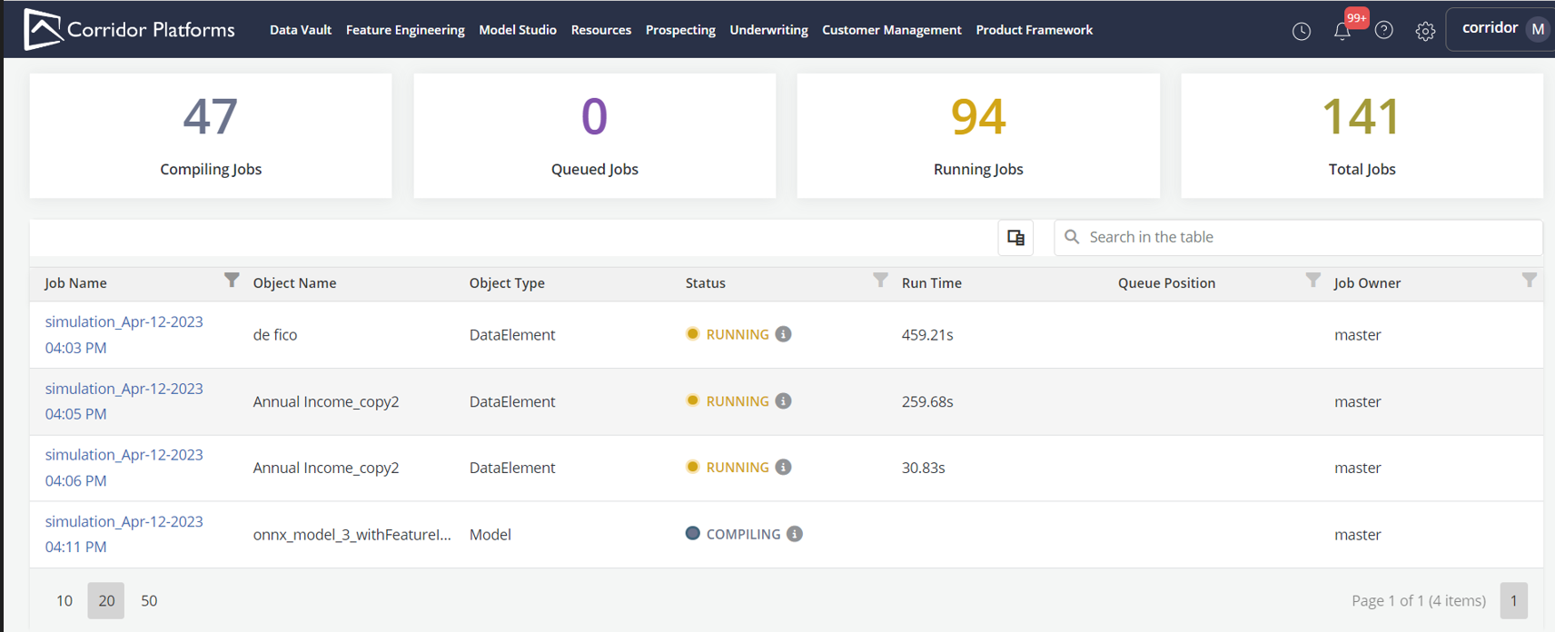This screenshot has height=632, width=1555.
Task: Open the Job Name column filter
Action: coord(232,280)
